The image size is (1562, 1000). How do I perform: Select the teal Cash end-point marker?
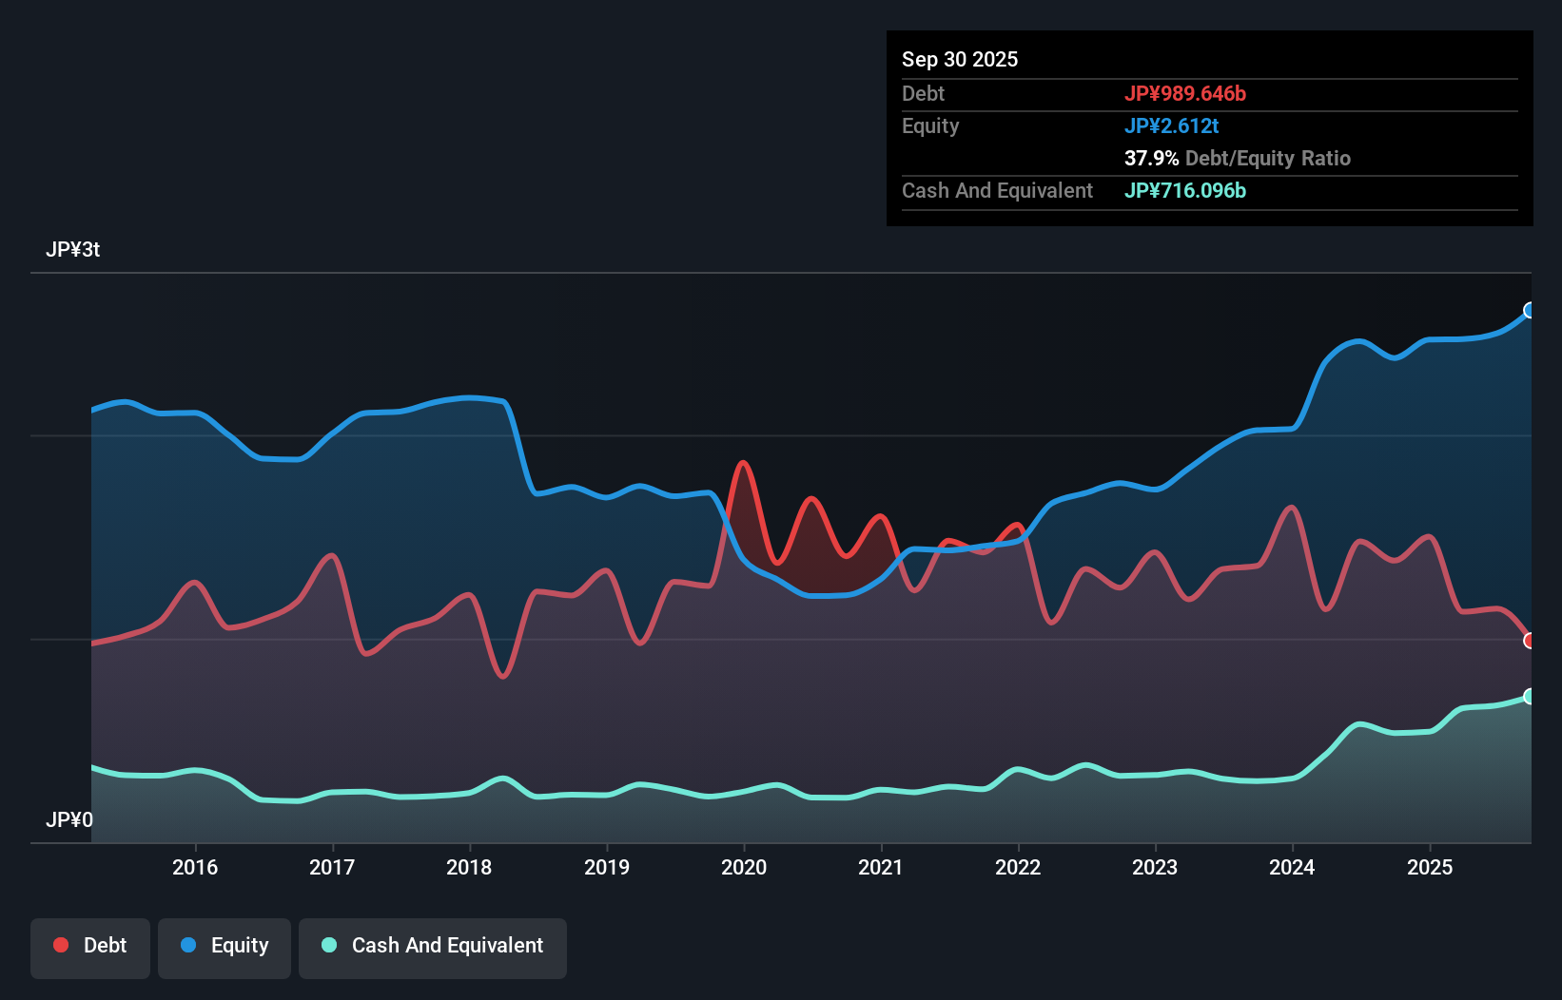pyautogui.click(x=1530, y=696)
